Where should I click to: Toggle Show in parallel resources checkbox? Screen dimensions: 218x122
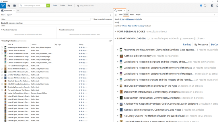click(92, 19)
